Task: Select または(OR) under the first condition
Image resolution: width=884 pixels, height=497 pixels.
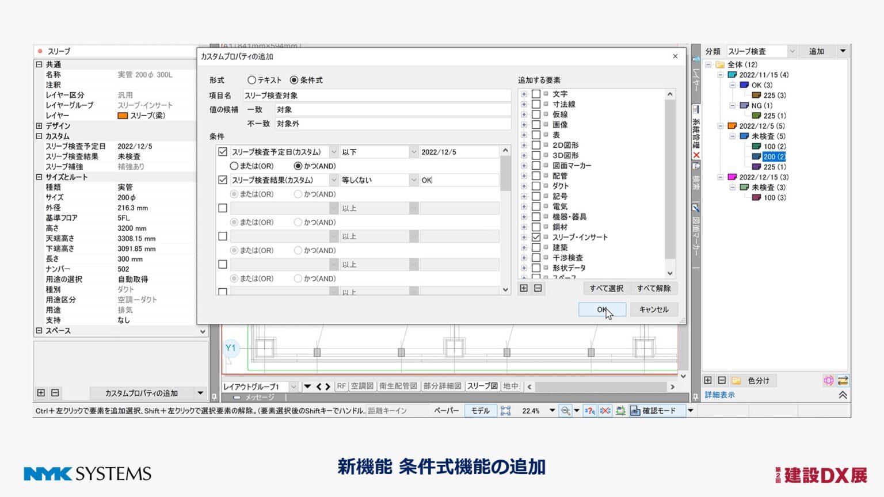Action: [x=234, y=166]
